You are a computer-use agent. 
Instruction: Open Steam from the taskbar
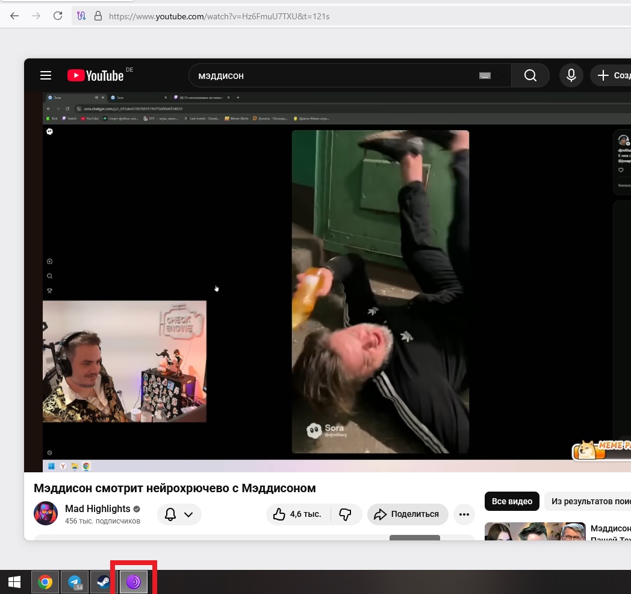point(104,582)
